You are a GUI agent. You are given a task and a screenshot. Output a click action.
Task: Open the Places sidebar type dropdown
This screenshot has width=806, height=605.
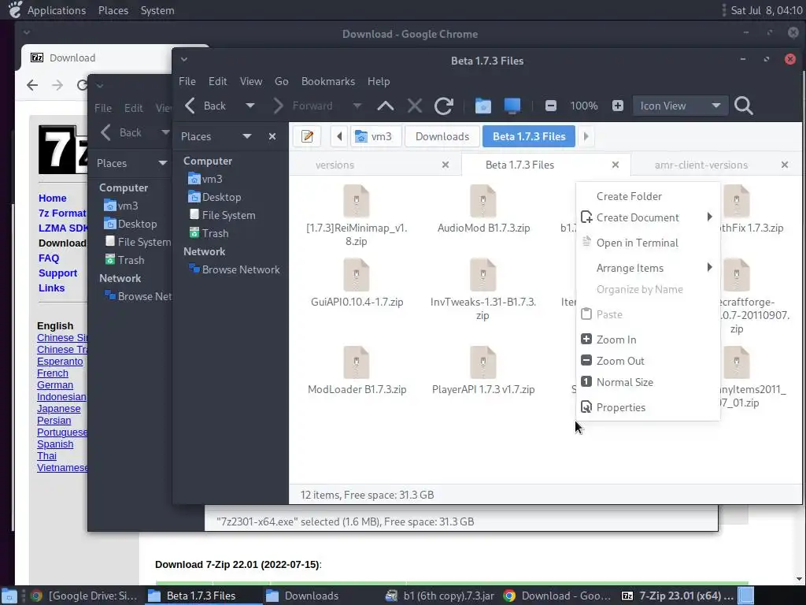246,136
